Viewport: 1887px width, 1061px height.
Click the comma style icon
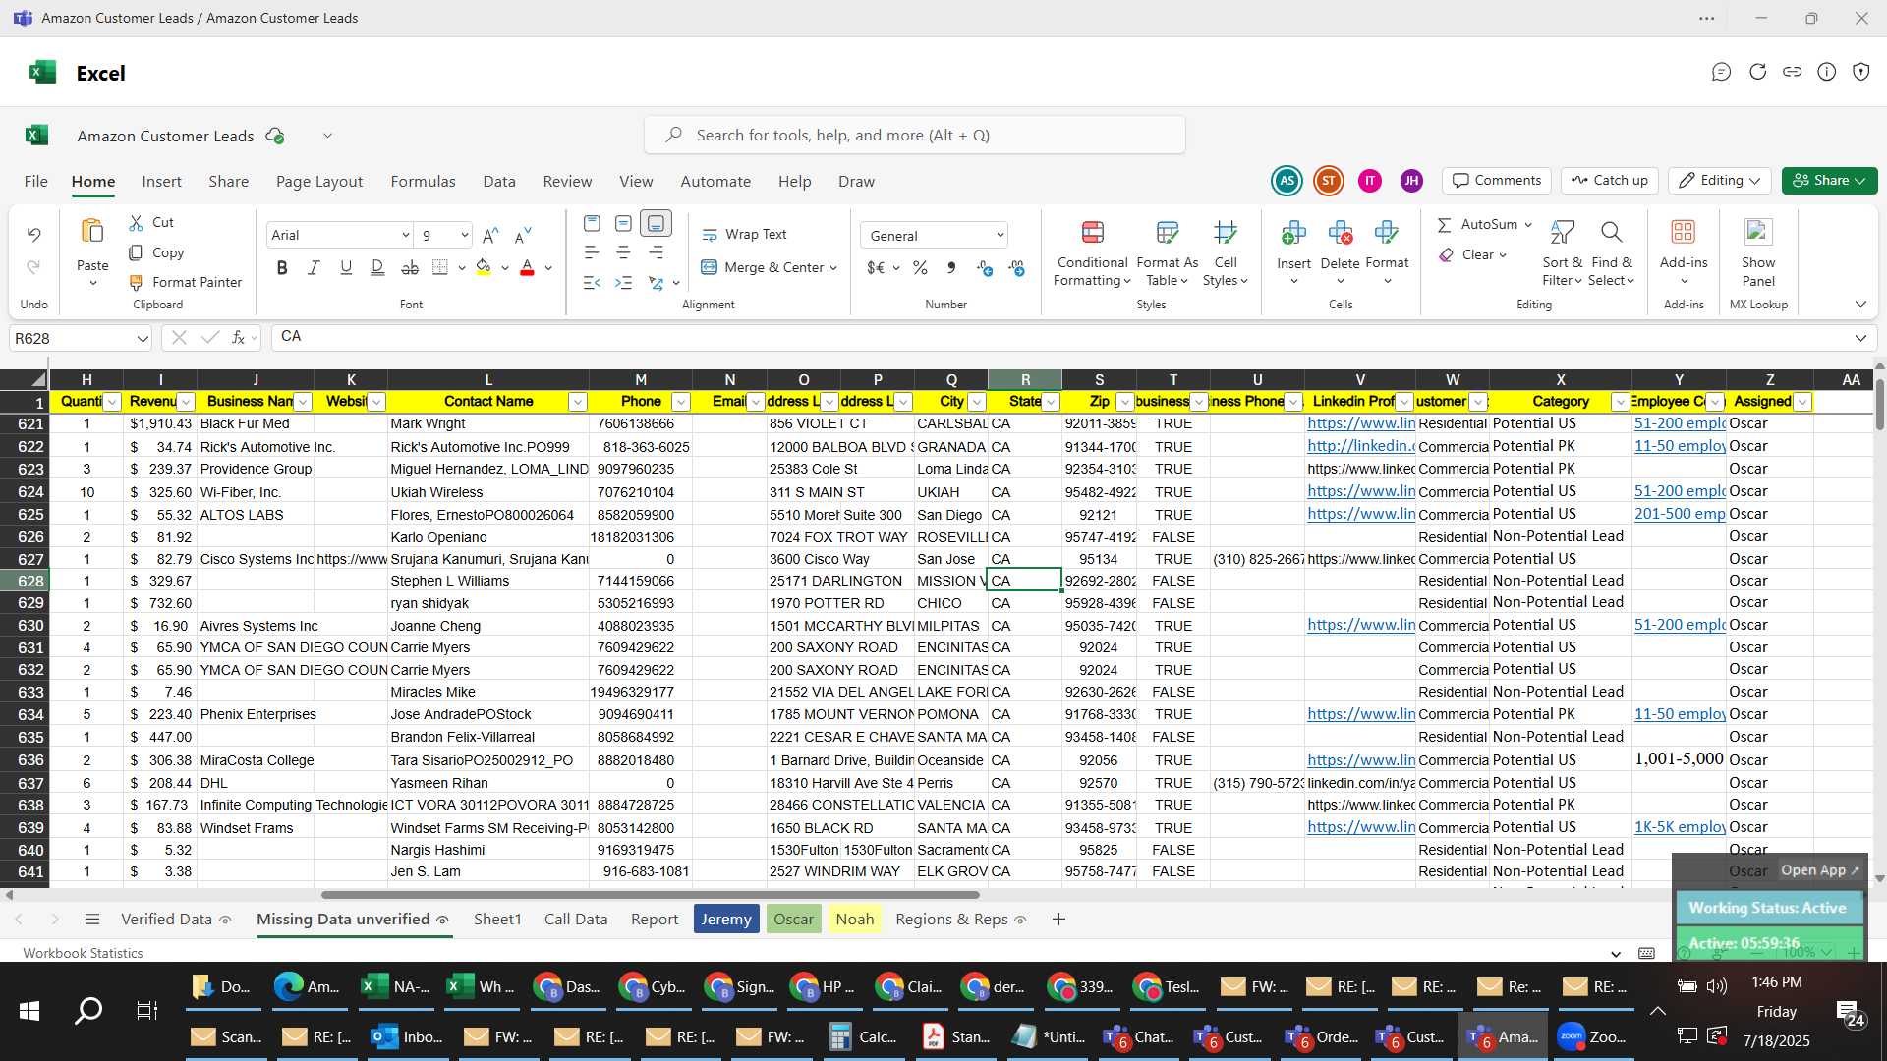point(950,267)
